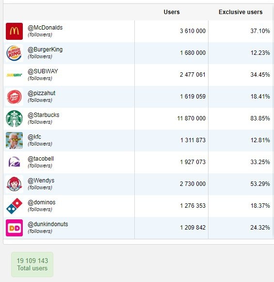Open the Dunkin Donuts DD logo
Image resolution: width=274 pixels, height=282 pixels.
point(14,228)
